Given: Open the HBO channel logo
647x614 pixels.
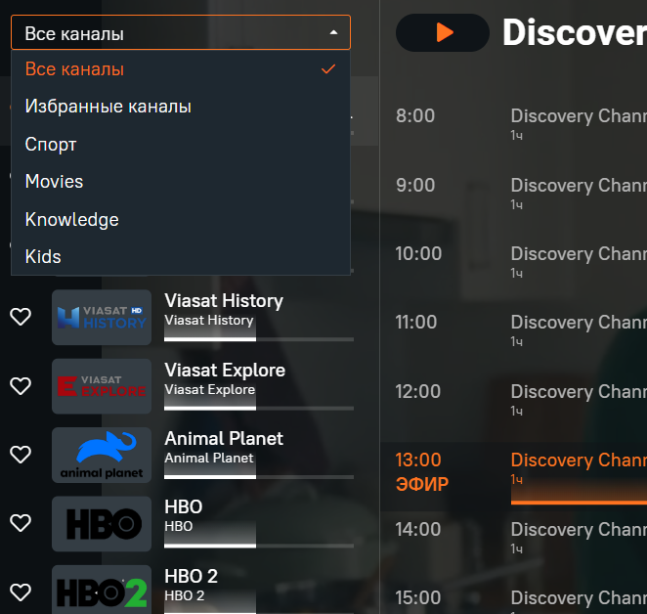Looking at the screenshot, I should click(102, 524).
